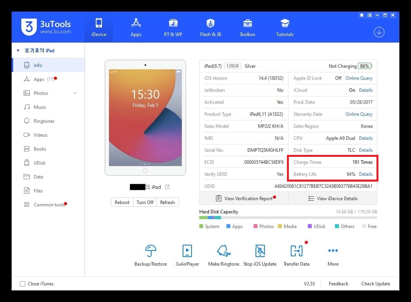
Task: Click the Stop iOS Update icon
Action: (260, 251)
